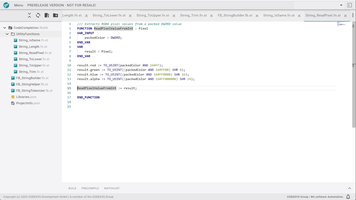356x200 pixels.
Task: Click the ProjectInfo.json document icon
Action: [x=13, y=103]
